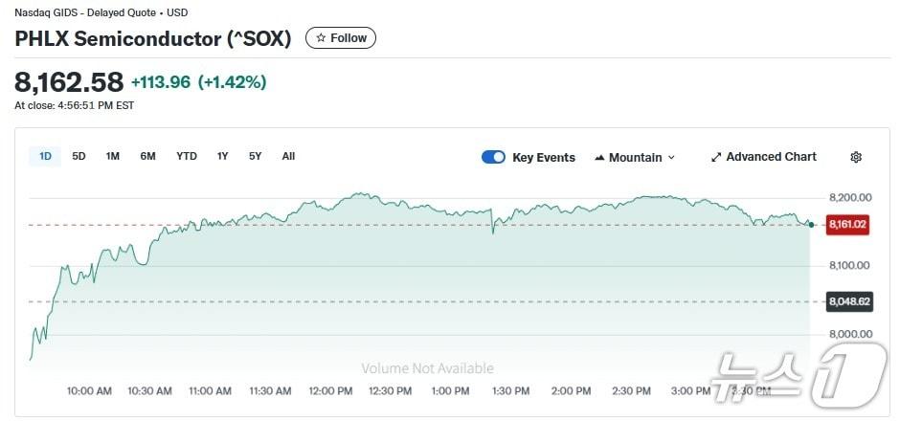Click the chart line end point dot
The height and width of the screenshot is (421, 900).
(811, 225)
